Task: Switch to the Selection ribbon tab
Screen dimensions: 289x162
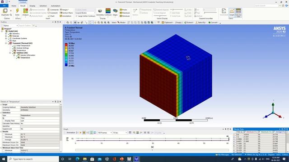Action: point(43,6)
